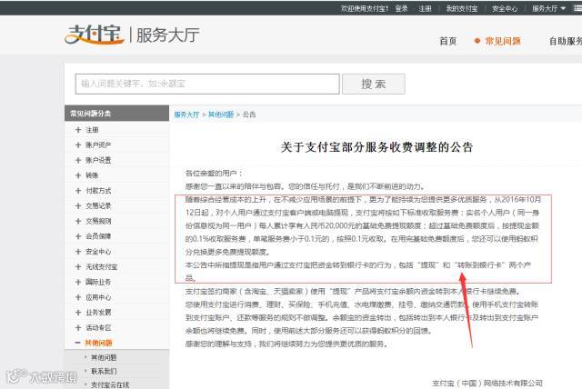This screenshot has width=582, height=389.
Task: Expand the 注册 category plus icon
Action: [x=78, y=130]
